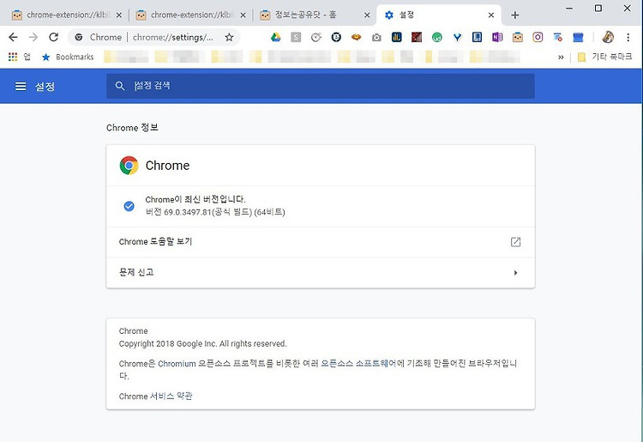Screen dimensions: 643x442
Task: Open the settings hamburger menu
Action: [21, 86]
